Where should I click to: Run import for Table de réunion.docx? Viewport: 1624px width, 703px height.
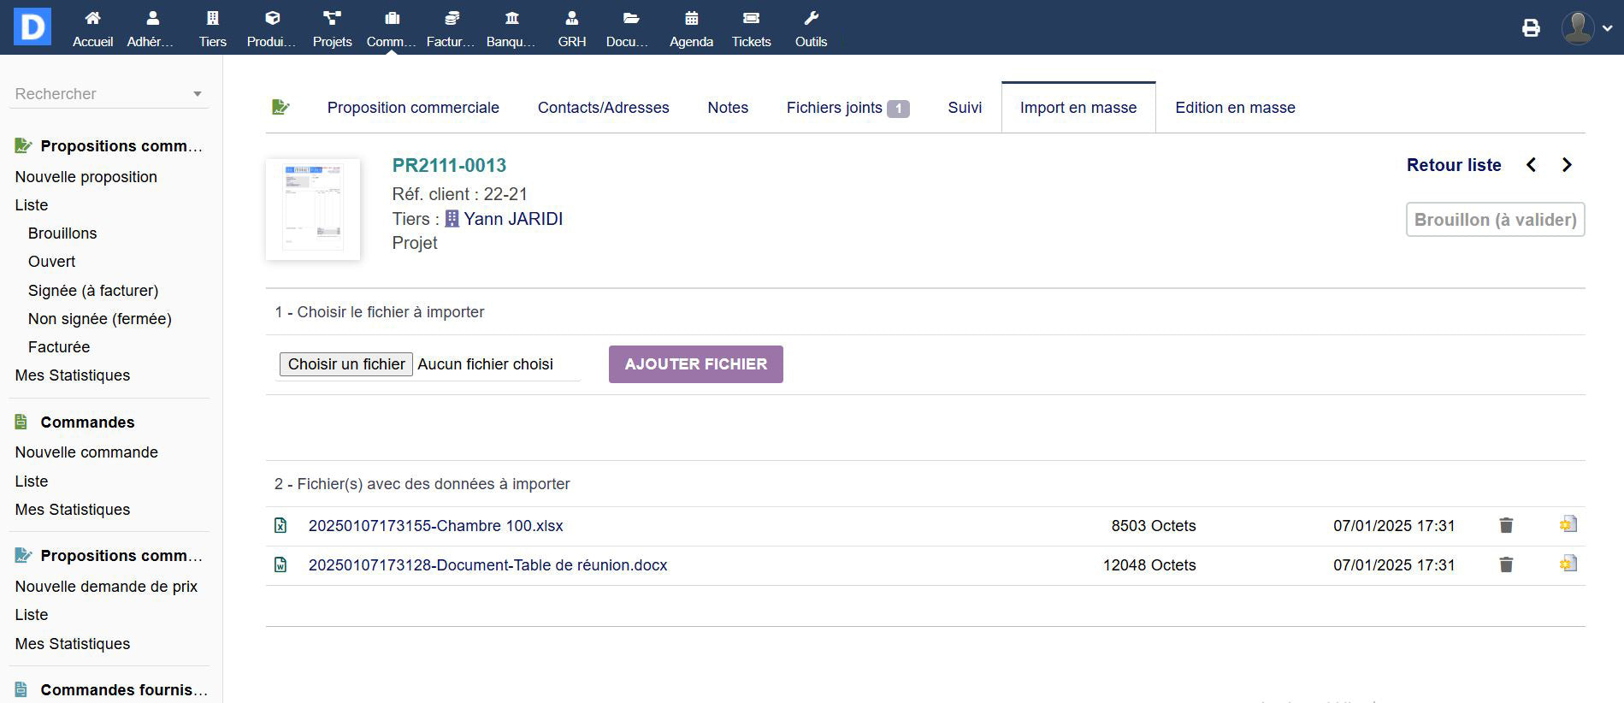[x=1568, y=564]
